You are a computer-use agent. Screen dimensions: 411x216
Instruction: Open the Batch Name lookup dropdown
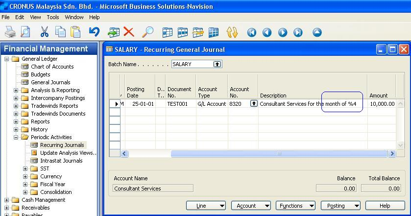[218, 64]
